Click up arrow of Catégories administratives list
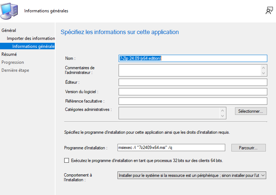 [x=223, y=110]
